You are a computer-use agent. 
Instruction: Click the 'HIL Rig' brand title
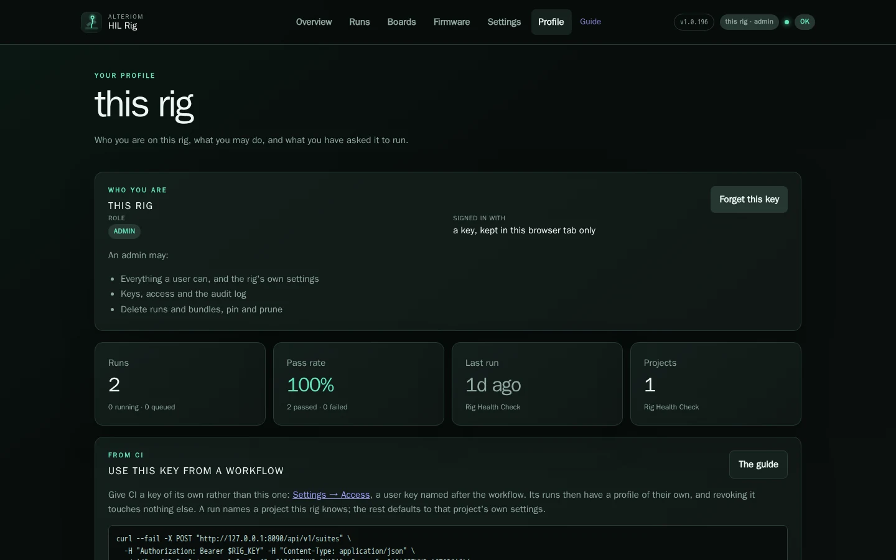[123, 26]
